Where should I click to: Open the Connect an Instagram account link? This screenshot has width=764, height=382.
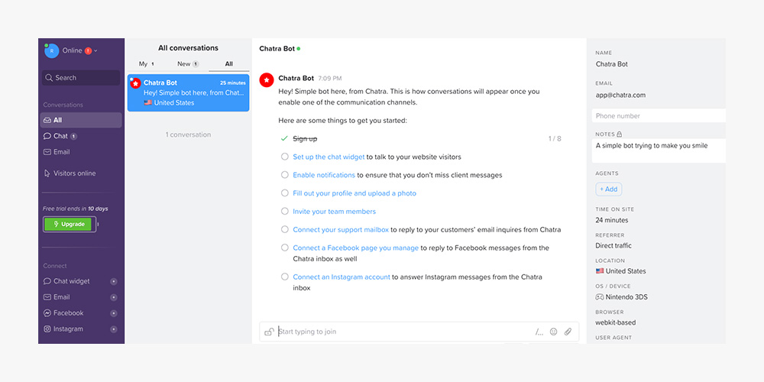point(341,277)
